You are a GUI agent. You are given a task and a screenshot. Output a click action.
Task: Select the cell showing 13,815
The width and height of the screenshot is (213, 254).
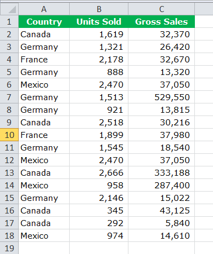pyautogui.click(x=161, y=109)
